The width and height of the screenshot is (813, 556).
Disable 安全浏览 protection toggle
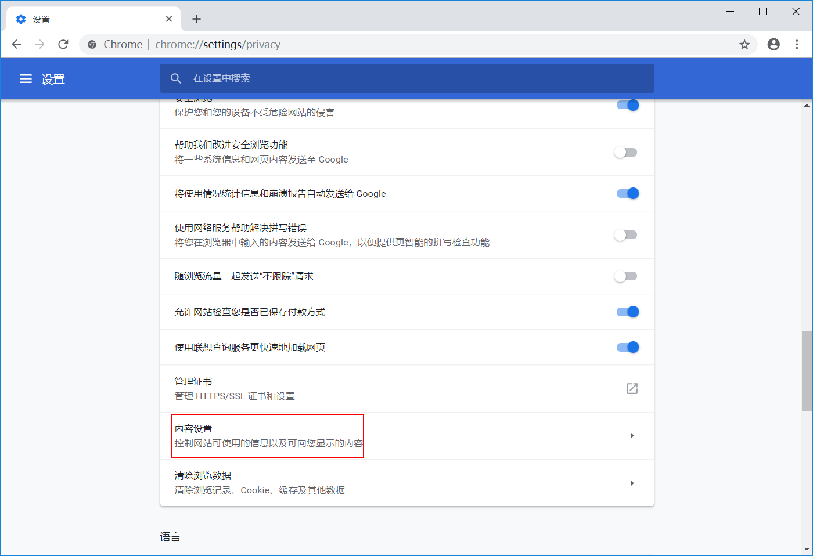pos(627,105)
